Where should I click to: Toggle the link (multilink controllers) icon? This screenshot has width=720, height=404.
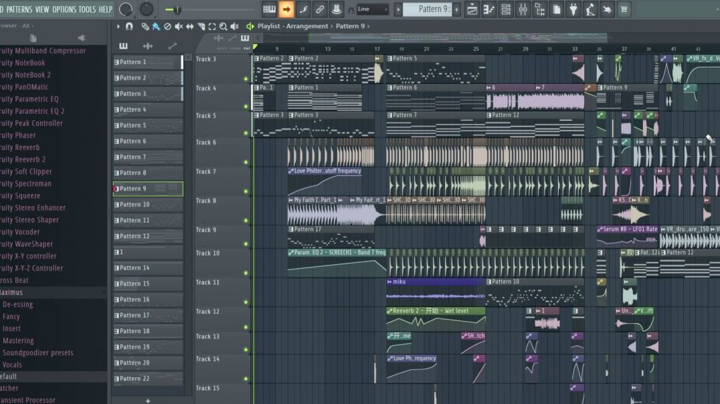320,9
